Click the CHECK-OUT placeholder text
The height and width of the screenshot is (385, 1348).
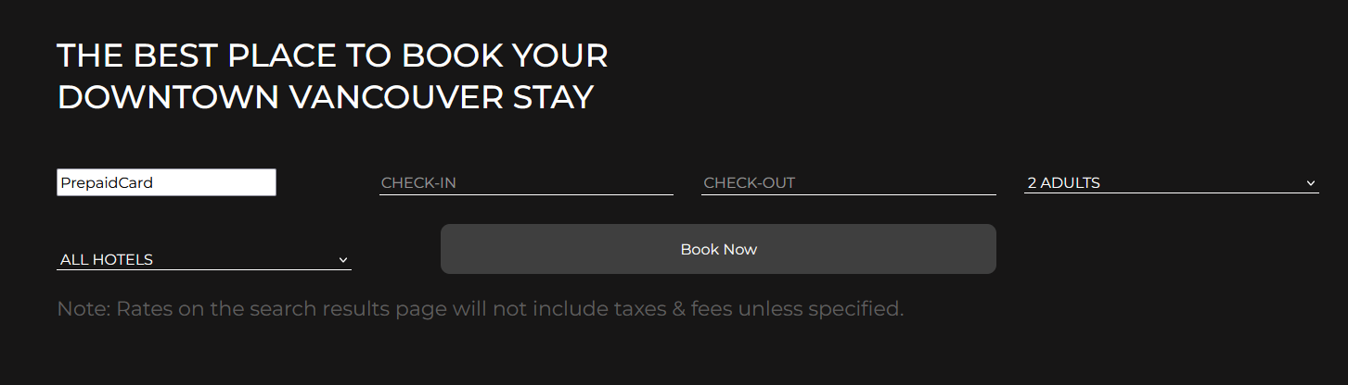click(749, 183)
